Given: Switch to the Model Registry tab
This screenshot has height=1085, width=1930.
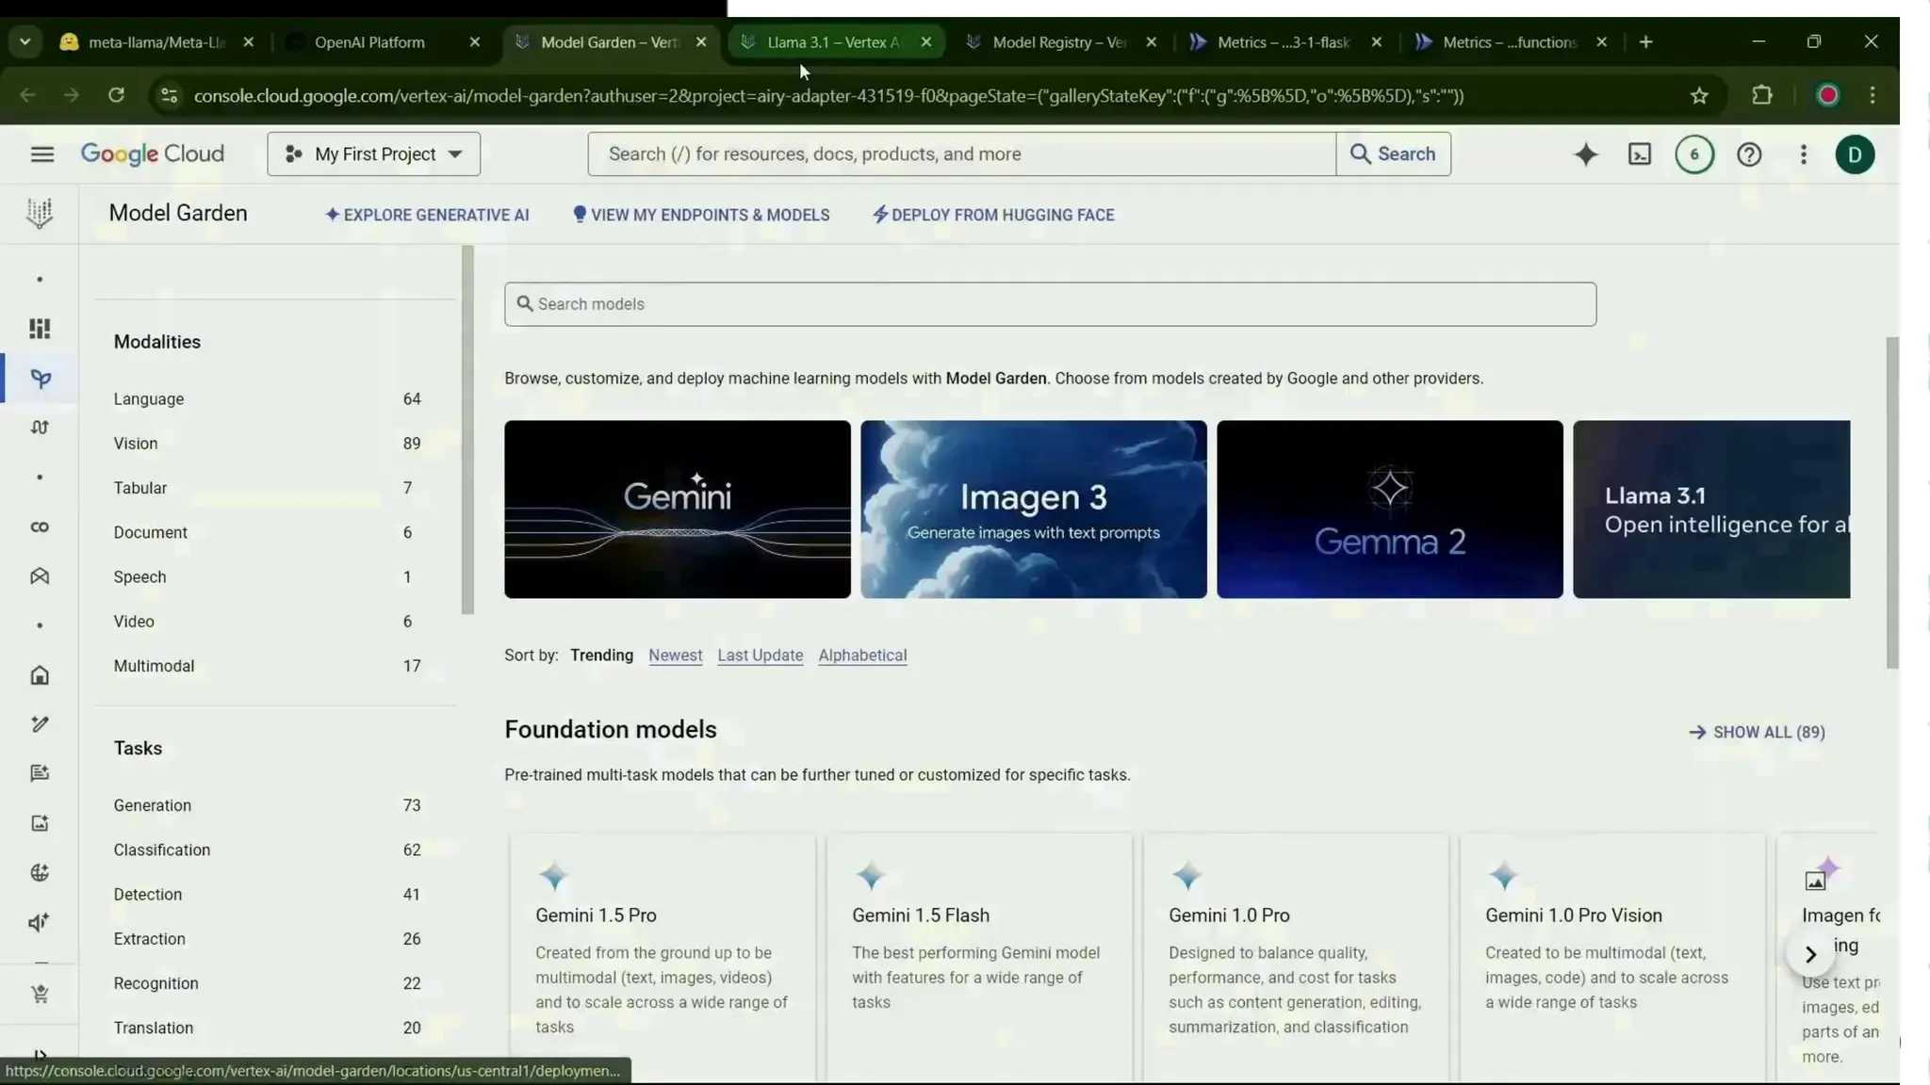Looking at the screenshot, I should click(x=1059, y=42).
